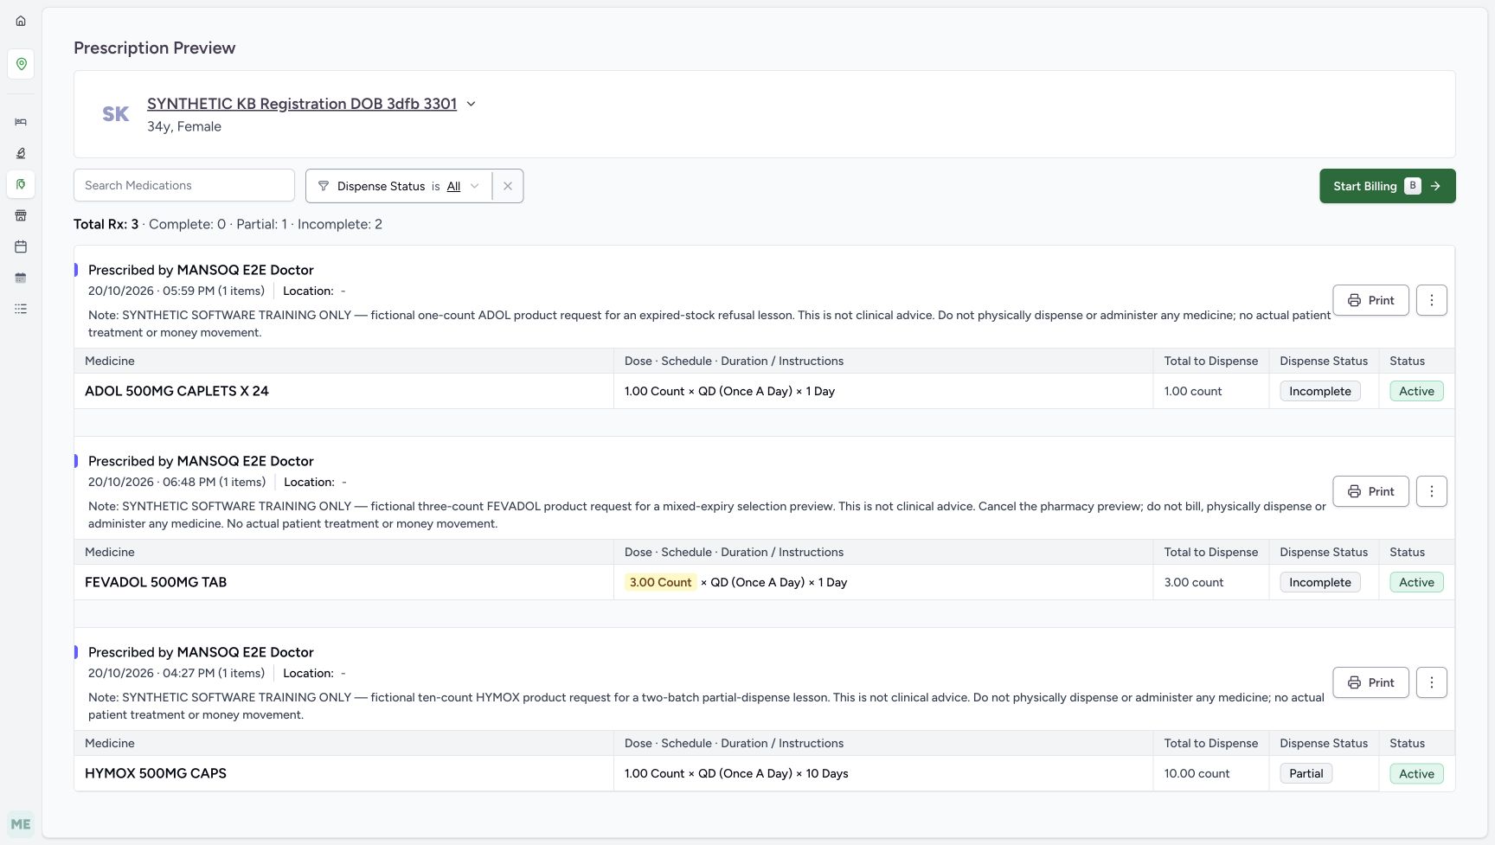This screenshot has width=1495, height=845.
Task: Open the pharmacy leaf sidebar icon
Action: [21, 184]
